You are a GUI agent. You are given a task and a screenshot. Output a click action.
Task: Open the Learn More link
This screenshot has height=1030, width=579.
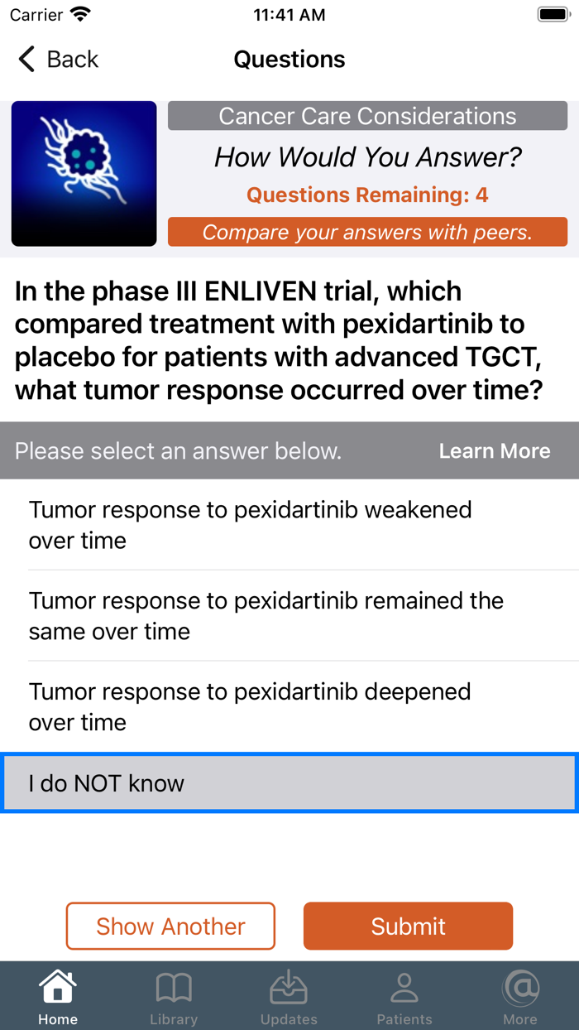495,450
